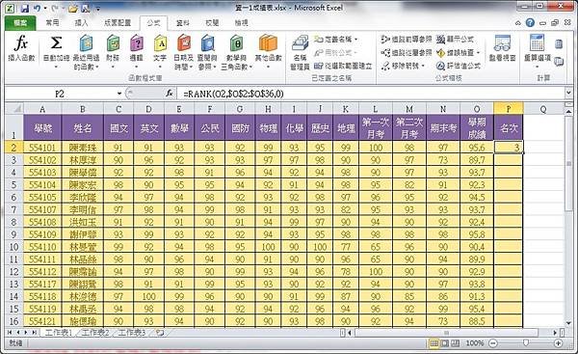Open the Text (文字) functions book icon
Viewport: 578px width, 354px height.
[x=160, y=43]
